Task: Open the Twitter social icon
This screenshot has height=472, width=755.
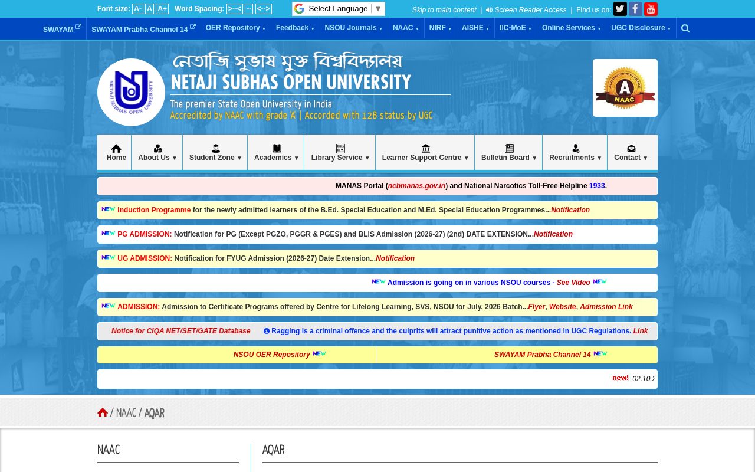Action: [620, 9]
